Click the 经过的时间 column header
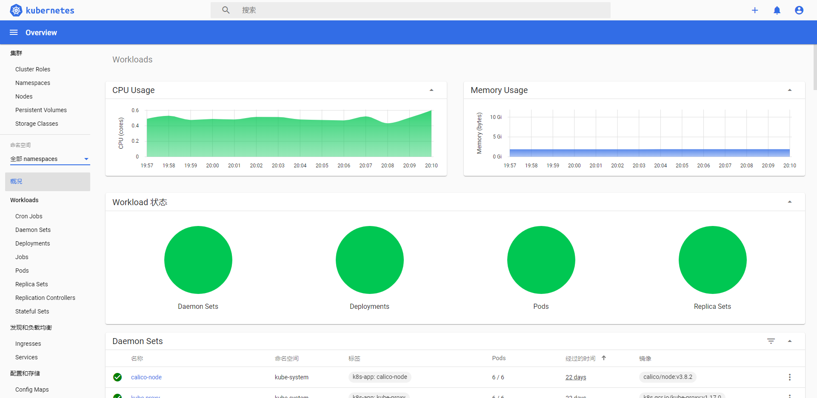The image size is (817, 398). 580,358
